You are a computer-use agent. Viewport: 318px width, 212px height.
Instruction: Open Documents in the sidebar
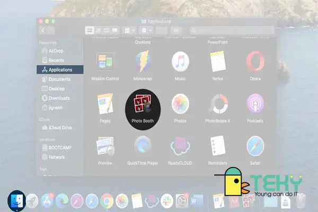60,79
